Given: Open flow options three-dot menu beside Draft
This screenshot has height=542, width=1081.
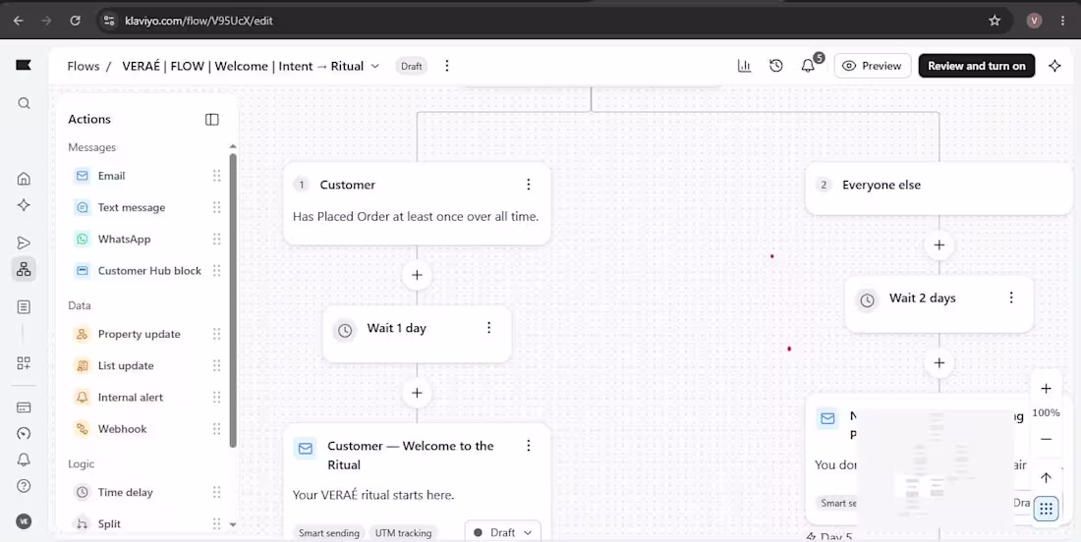Looking at the screenshot, I should coord(447,66).
